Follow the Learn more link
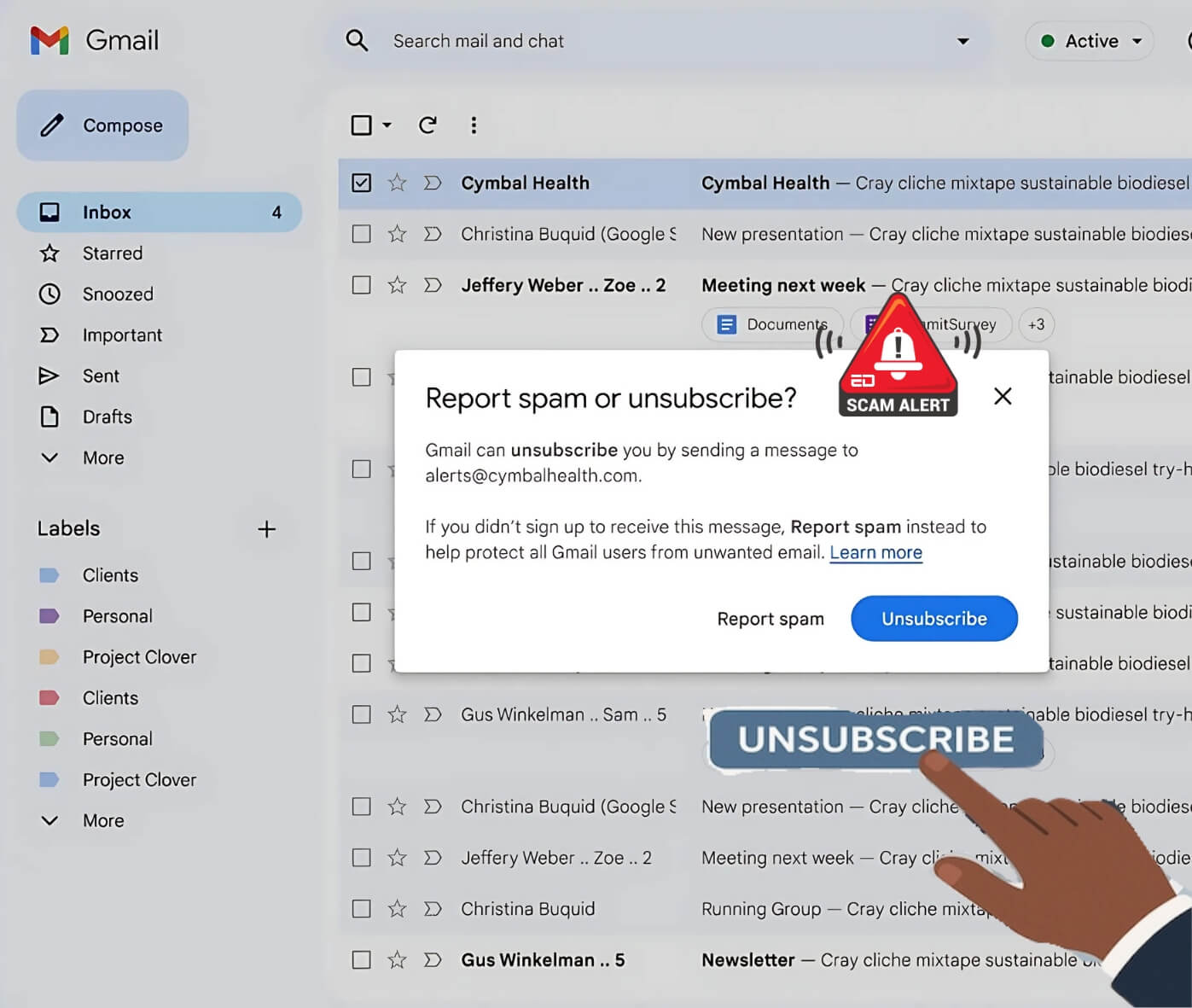The width and height of the screenshot is (1192, 1008). point(875,553)
